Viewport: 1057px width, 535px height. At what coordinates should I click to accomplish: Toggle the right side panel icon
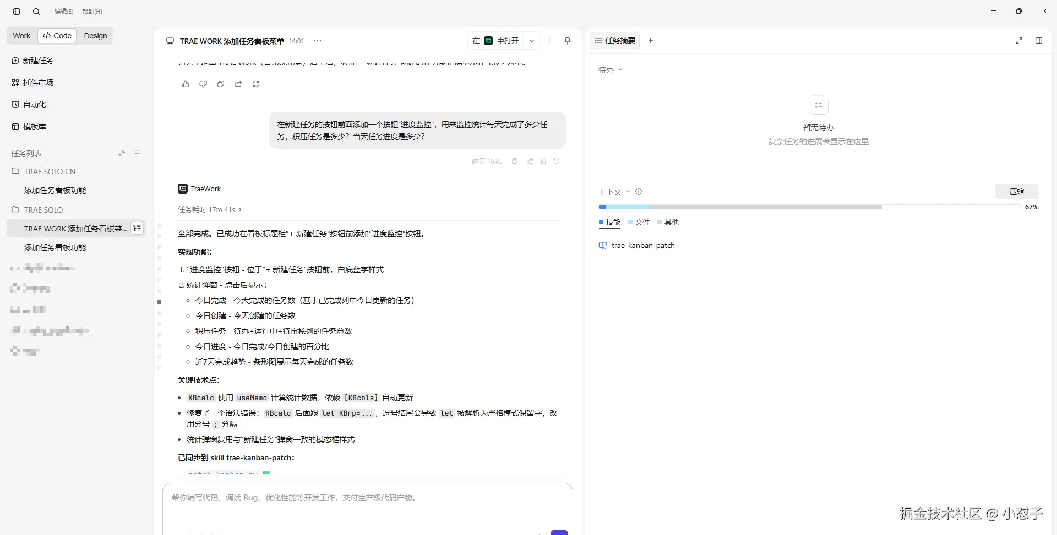point(1039,41)
